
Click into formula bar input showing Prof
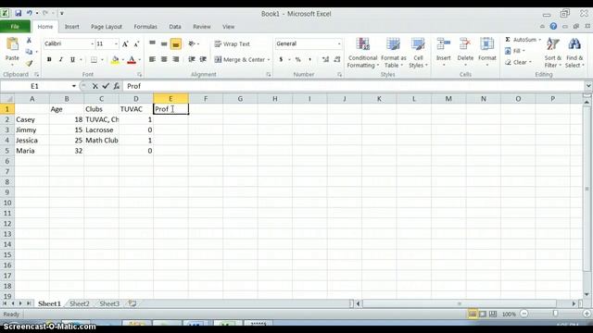[x=355, y=86]
